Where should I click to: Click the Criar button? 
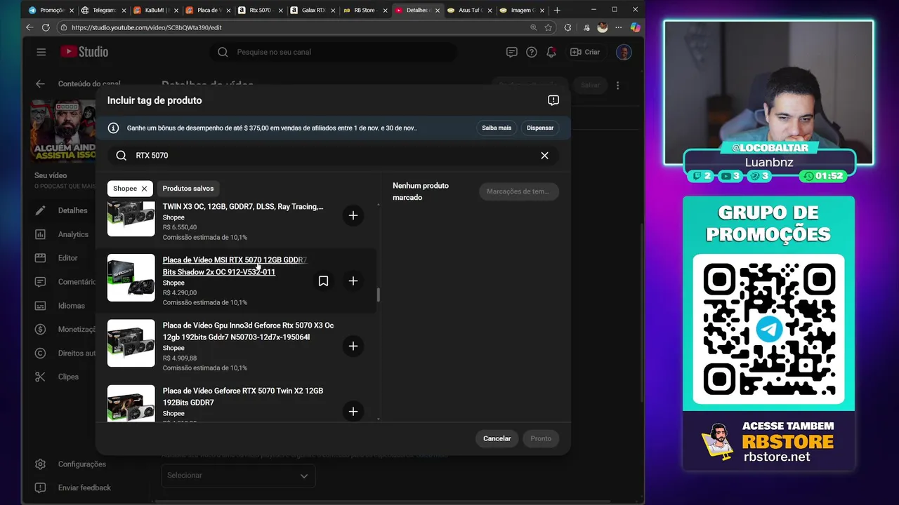(585, 52)
